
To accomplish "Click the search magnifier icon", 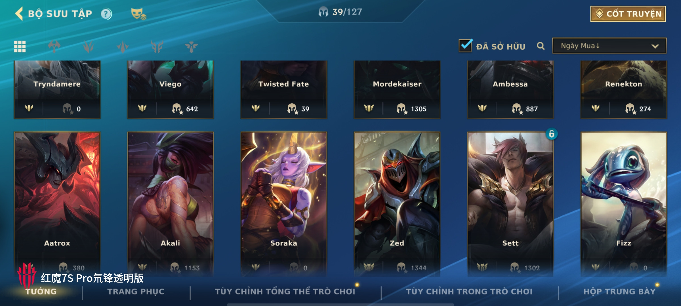I will [541, 46].
